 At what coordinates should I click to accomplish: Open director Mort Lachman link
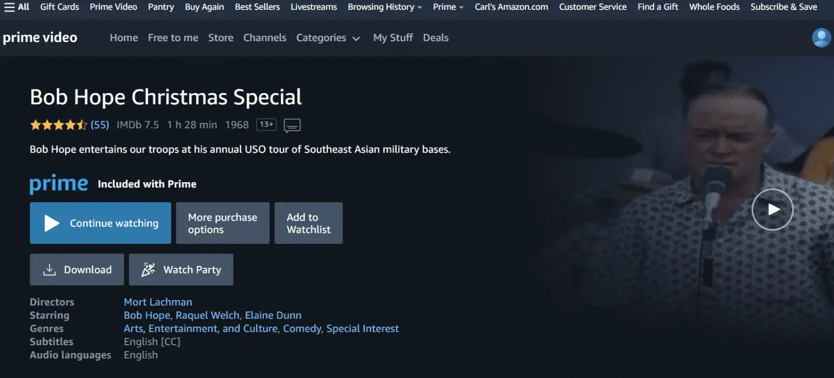158,302
